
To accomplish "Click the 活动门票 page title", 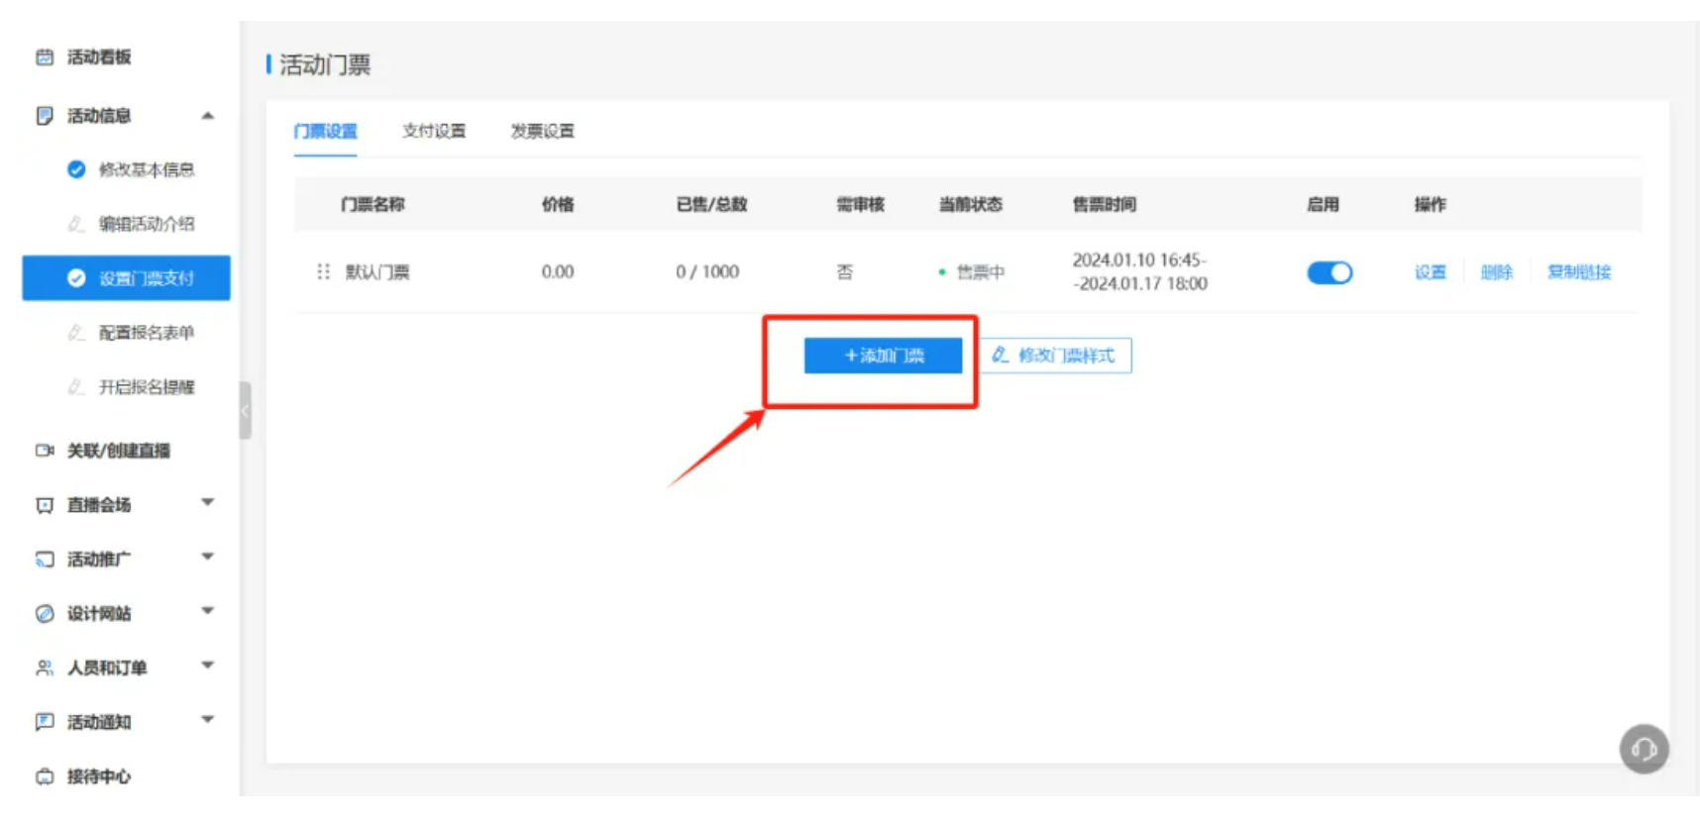I will tap(325, 65).
